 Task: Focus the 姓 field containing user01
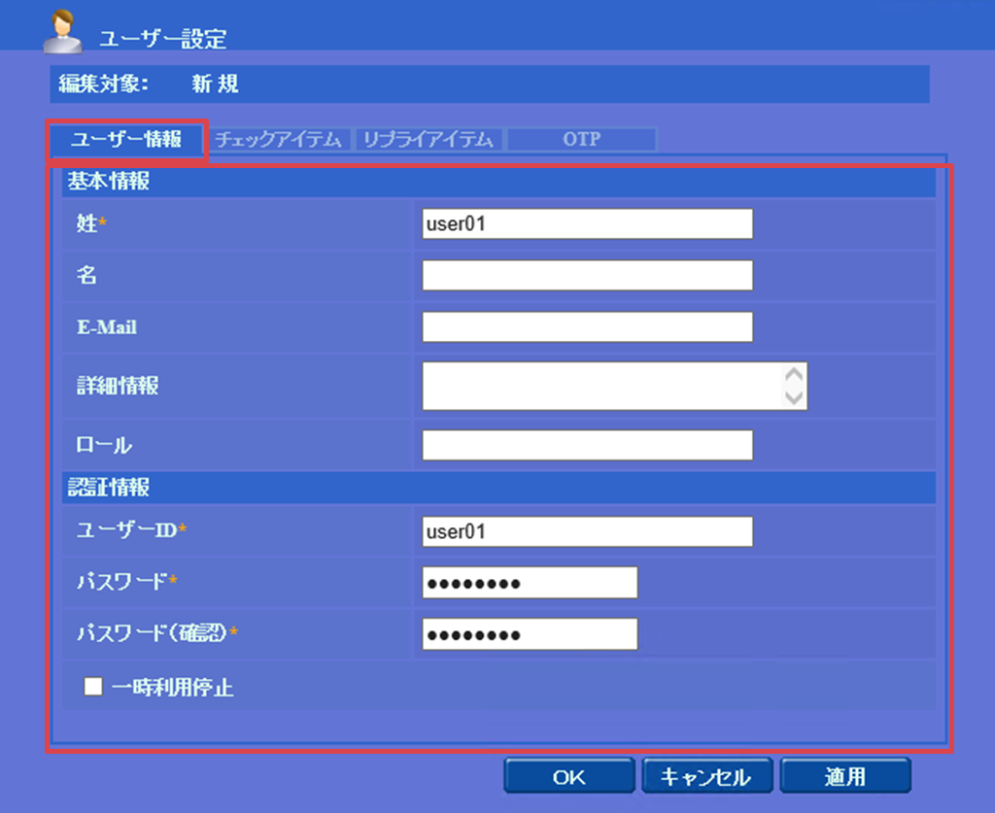[x=587, y=224]
